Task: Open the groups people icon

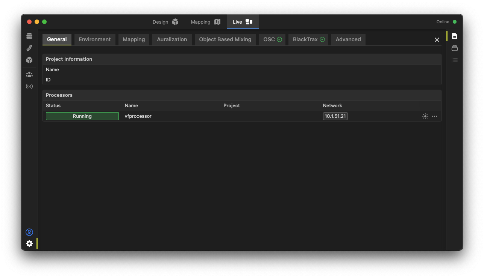Action: pos(29,75)
